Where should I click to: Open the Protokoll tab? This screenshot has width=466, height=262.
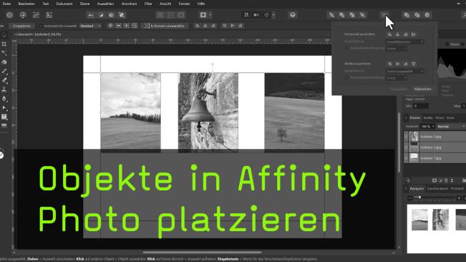pyautogui.click(x=457, y=189)
